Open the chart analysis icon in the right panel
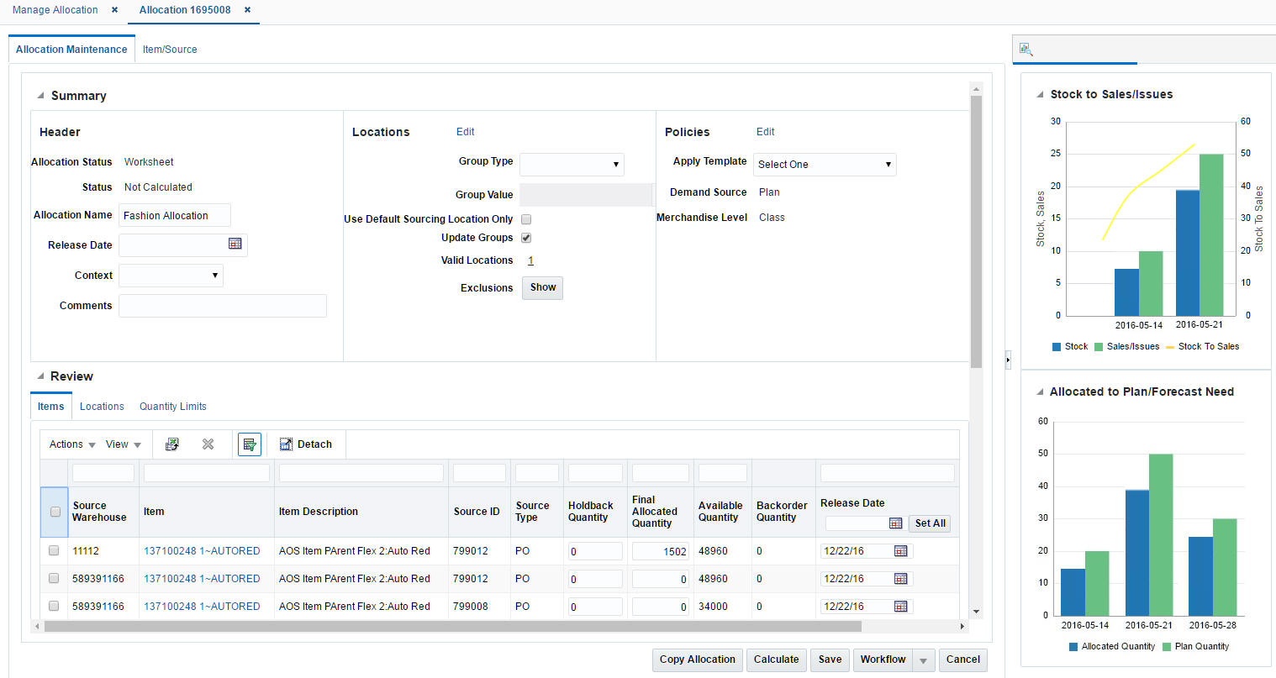Image resolution: width=1276 pixels, height=678 pixels. pos(1026,50)
